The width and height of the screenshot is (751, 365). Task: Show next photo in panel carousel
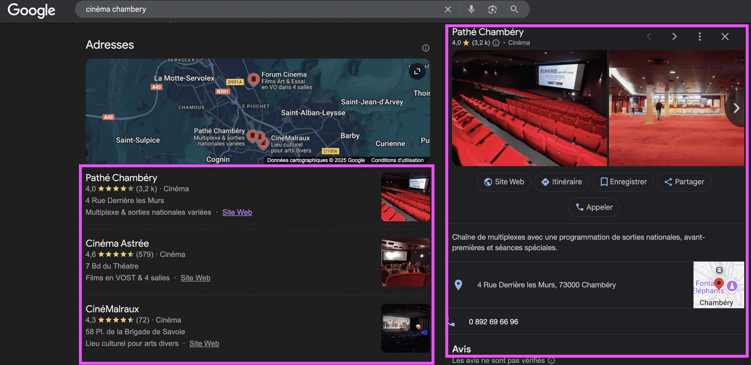pyautogui.click(x=736, y=108)
